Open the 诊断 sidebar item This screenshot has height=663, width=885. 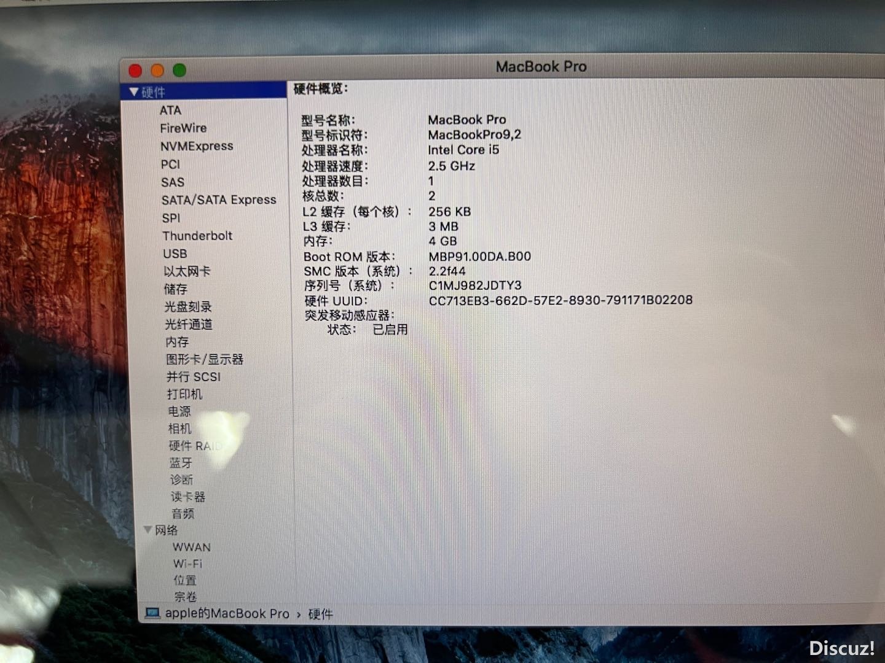pyautogui.click(x=182, y=480)
